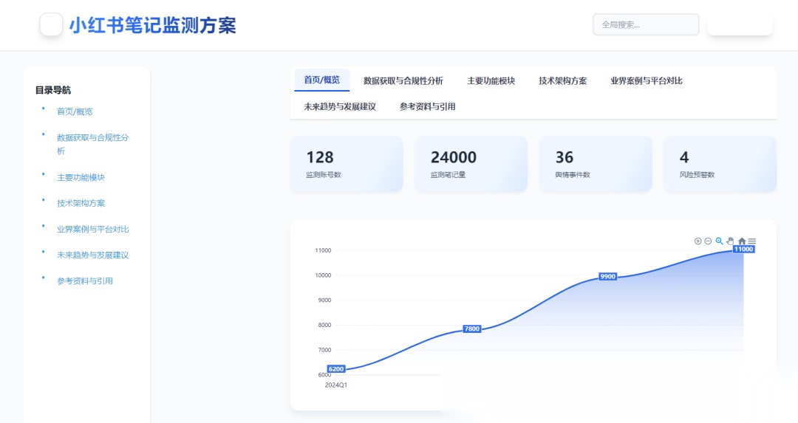Viewport: 798px width, 423px height.
Task: Click the chart zoom in icon
Action: [x=698, y=241]
